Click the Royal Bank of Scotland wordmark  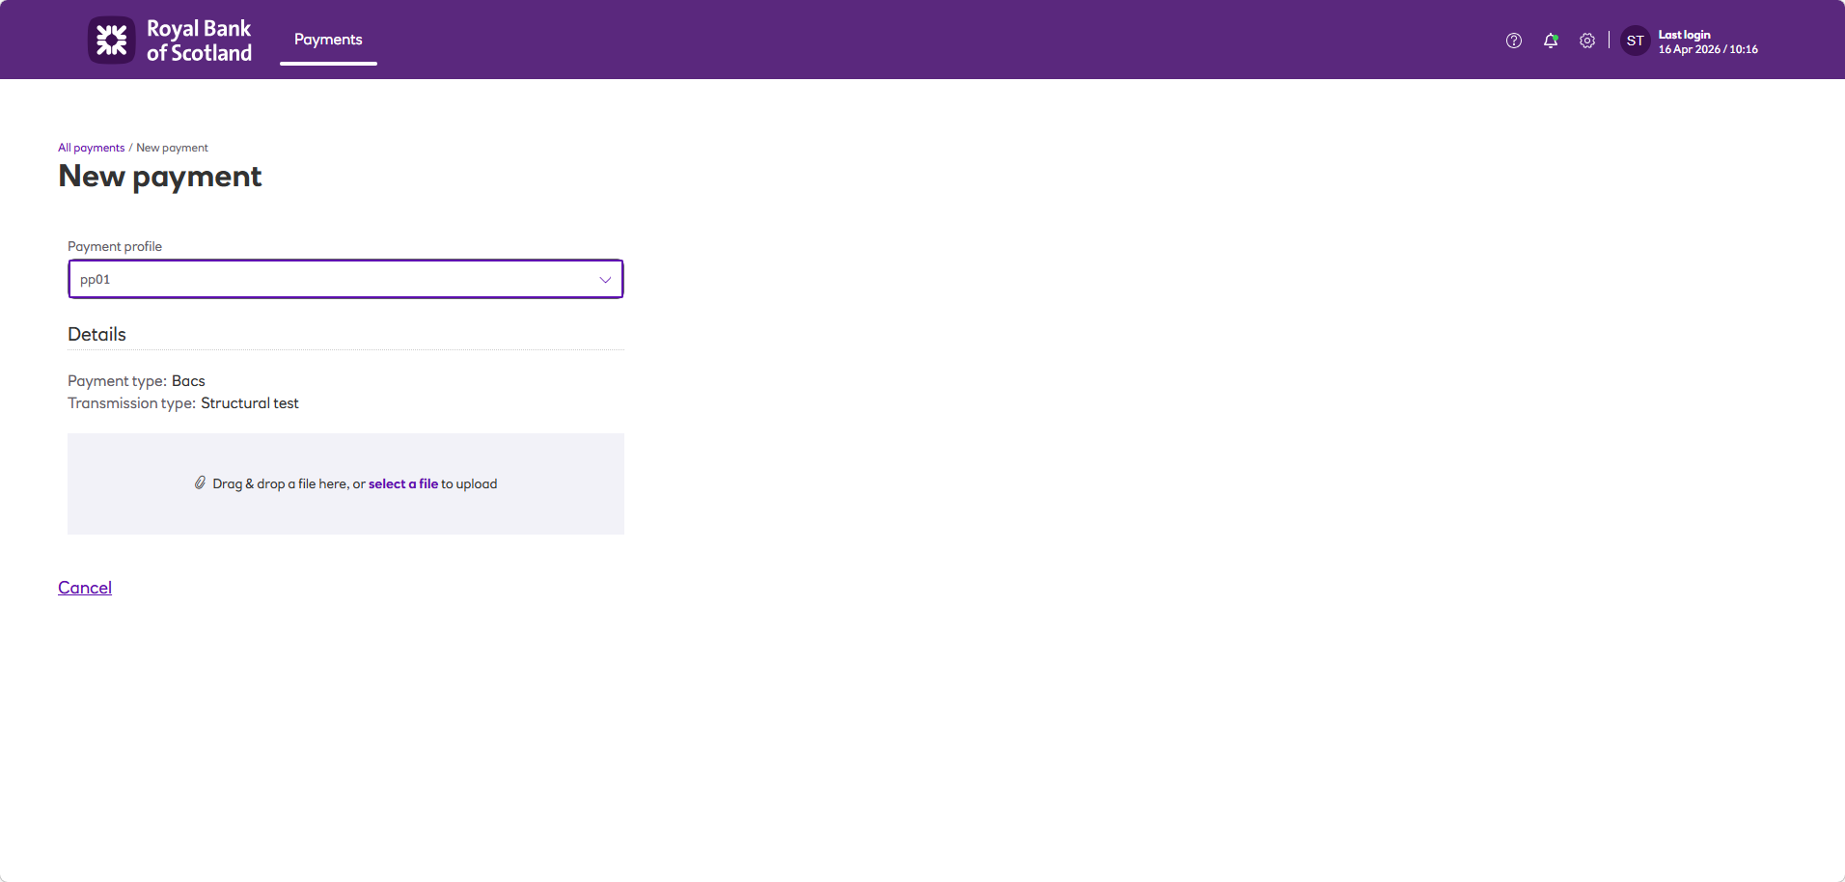pos(199,41)
